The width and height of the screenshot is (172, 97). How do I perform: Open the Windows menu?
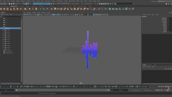click(23, 1)
